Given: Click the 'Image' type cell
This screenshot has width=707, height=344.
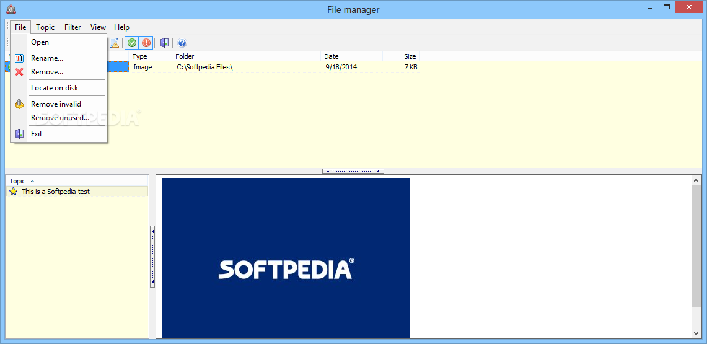Looking at the screenshot, I should [x=143, y=67].
